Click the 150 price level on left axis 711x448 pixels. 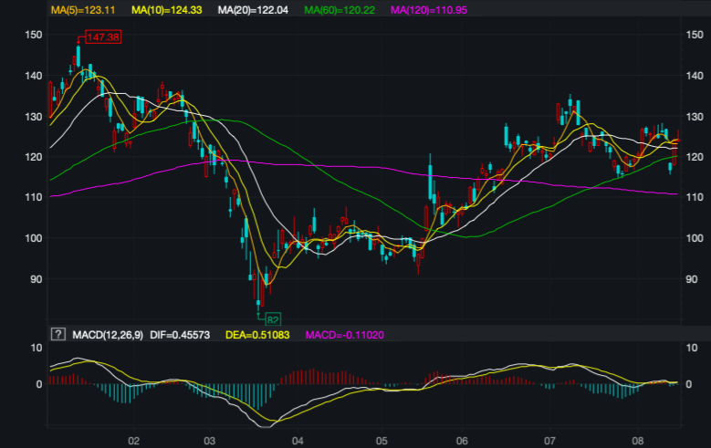coord(34,35)
